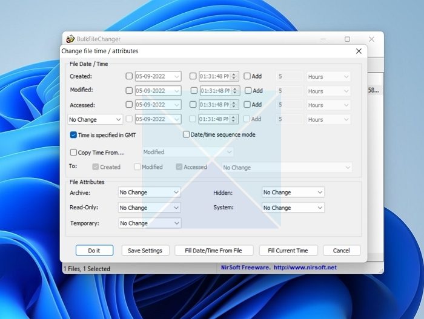Click the Do it button
The image size is (424, 319).
94,251
